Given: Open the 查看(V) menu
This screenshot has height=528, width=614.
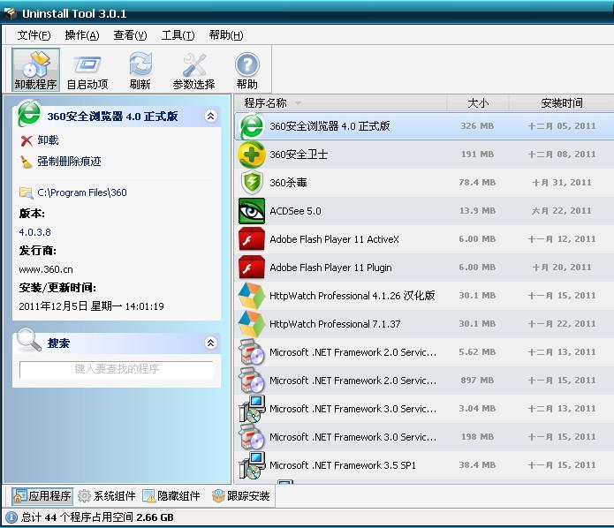Looking at the screenshot, I should pyautogui.click(x=130, y=35).
